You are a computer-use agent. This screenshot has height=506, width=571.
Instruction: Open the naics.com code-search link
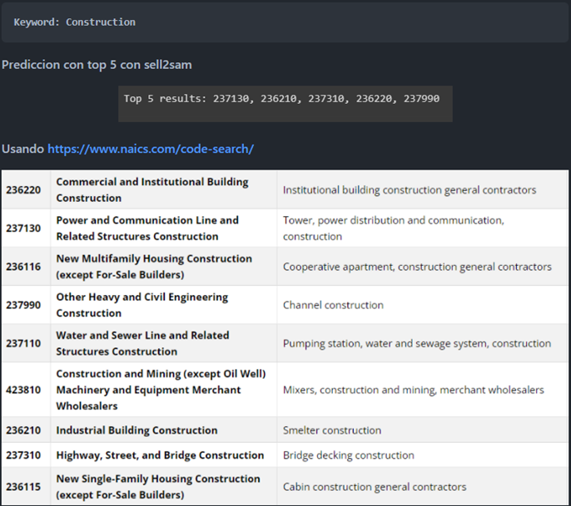(151, 149)
